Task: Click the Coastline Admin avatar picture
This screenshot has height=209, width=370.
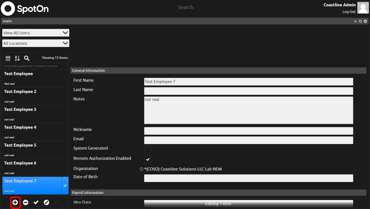Action: pos(363,8)
